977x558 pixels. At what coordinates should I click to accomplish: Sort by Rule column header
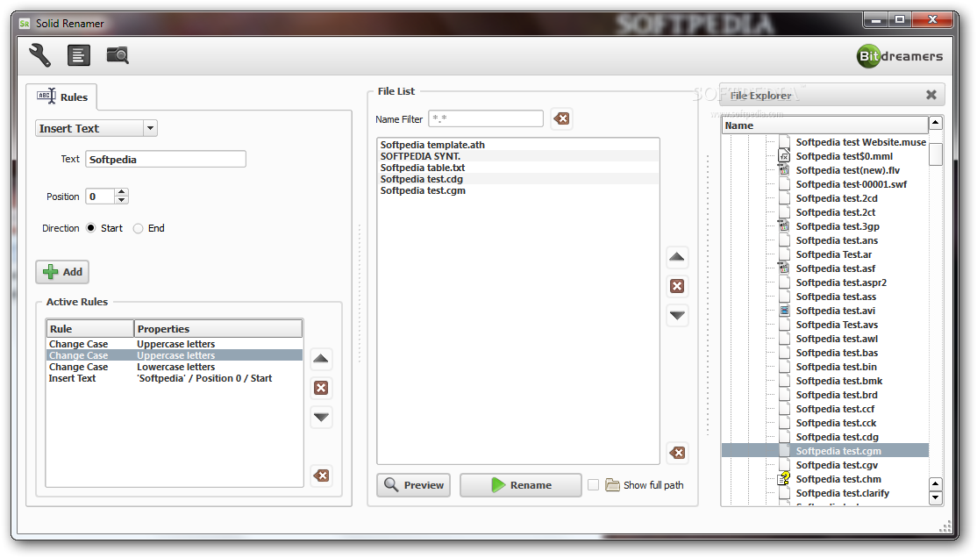[x=90, y=328]
